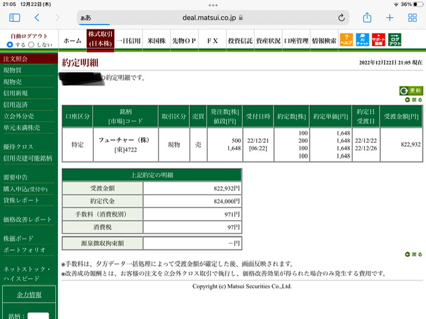This screenshot has width=426, height=319.
Task: Open 投資信託 tab
Action: click(x=240, y=41)
